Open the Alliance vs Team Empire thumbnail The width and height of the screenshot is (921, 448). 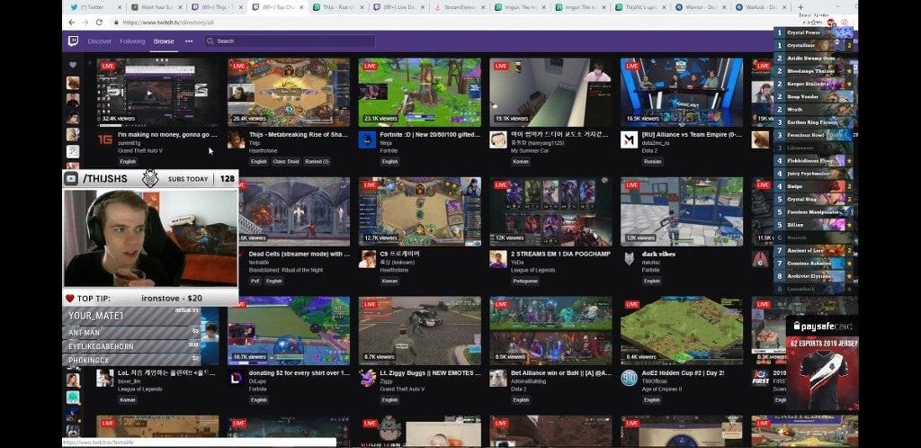(682, 92)
